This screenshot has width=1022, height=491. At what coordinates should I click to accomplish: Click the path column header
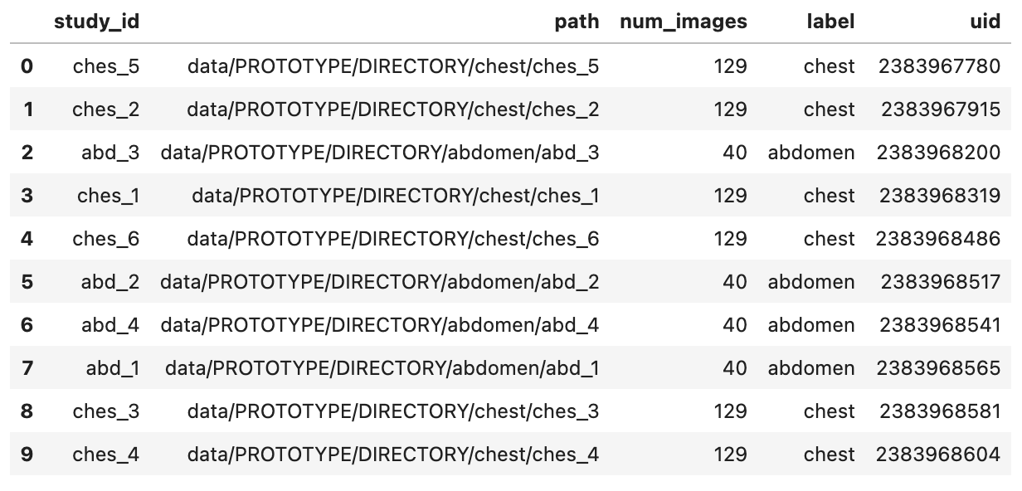(x=577, y=22)
